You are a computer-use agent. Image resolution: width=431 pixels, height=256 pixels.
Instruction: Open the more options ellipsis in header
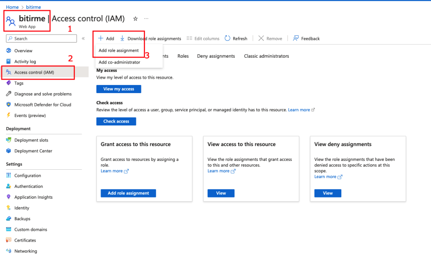click(146, 19)
